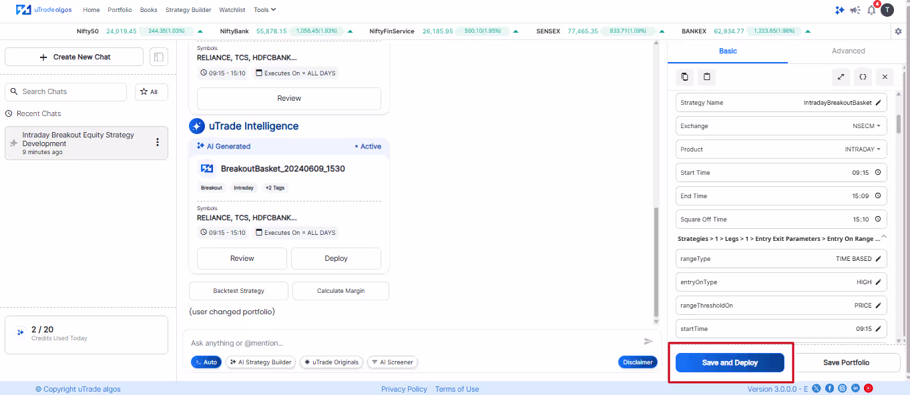Click Deploy on BreakoutBasket card

336,258
